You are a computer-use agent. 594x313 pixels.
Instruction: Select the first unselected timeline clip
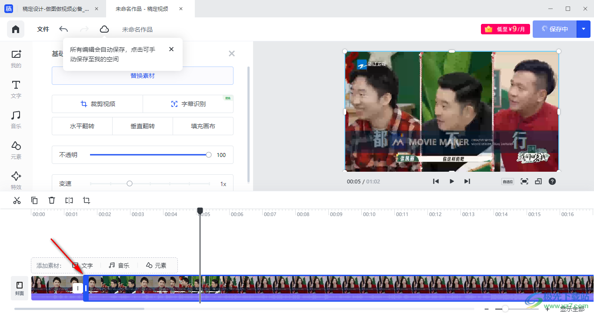(x=57, y=288)
